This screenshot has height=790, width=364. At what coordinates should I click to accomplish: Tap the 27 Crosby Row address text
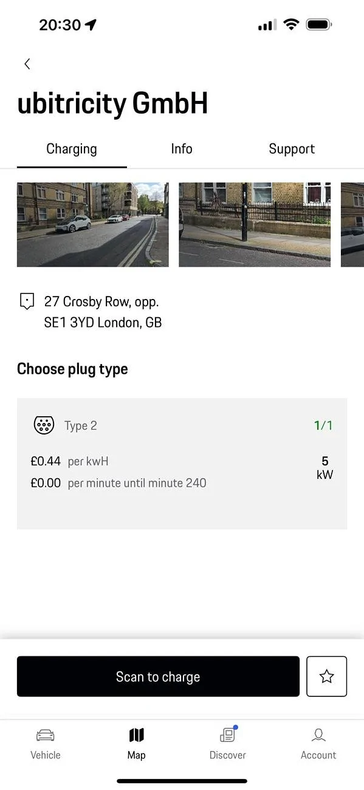(103, 301)
